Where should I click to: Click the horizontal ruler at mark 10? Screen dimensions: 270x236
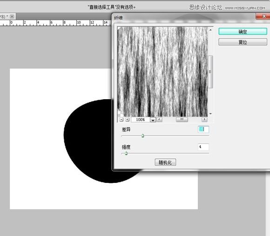coord(79,22)
